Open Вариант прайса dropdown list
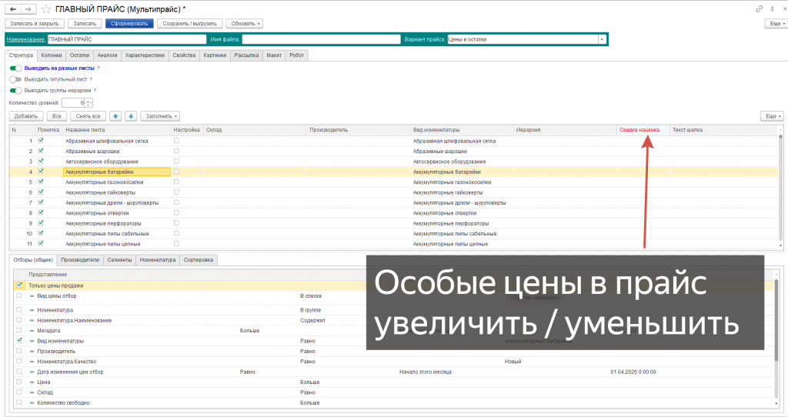 602,39
